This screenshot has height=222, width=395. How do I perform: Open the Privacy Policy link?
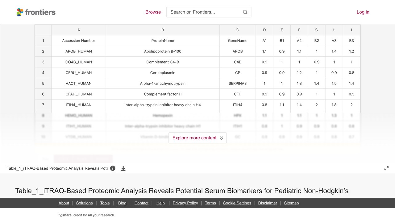(x=185, y=203)
